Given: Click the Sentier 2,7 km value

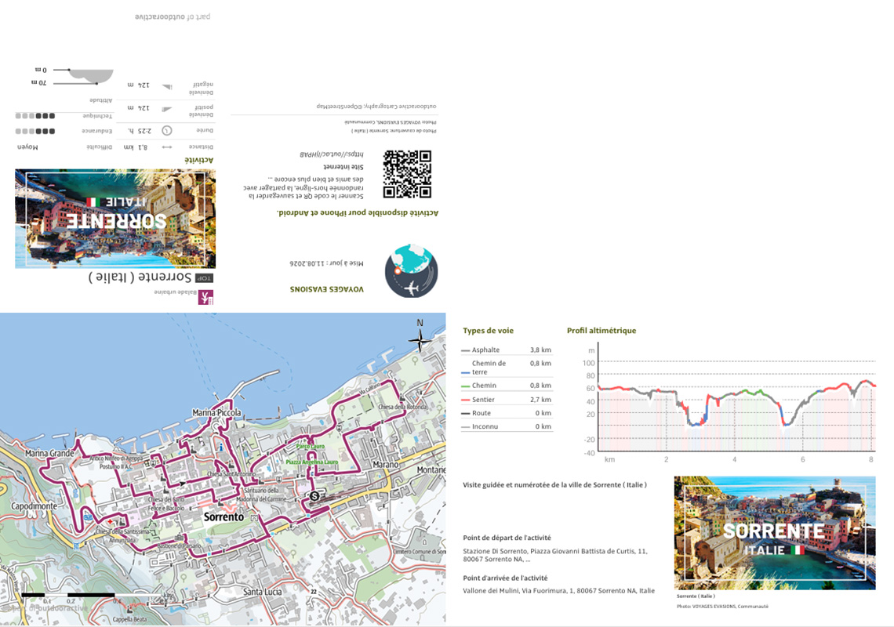Looking at the screenshot, I should (x=540, y=400).
